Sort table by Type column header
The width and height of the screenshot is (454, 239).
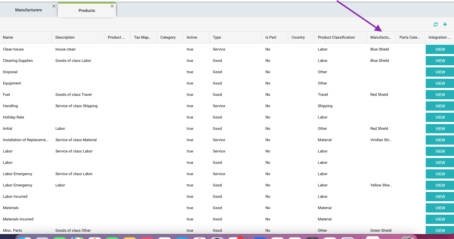click(x=217, y=37)
